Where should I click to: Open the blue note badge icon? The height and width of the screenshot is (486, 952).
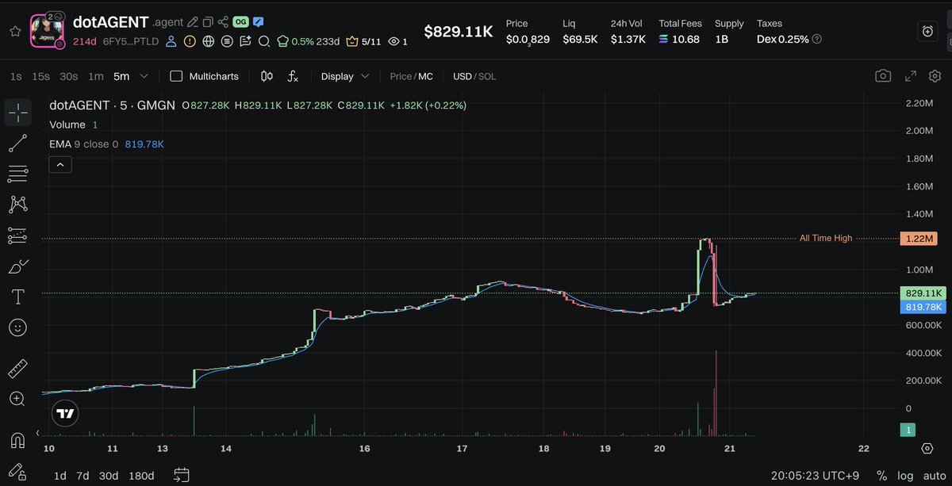[x=259, y=22]
